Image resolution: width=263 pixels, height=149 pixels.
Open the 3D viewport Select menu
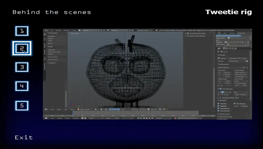click(x=59, y=110)
